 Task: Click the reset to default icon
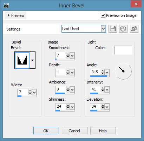pyautogui.click(x=134, y=29)
